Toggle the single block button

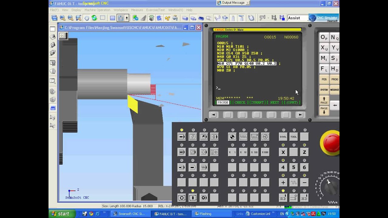point(182,152)
